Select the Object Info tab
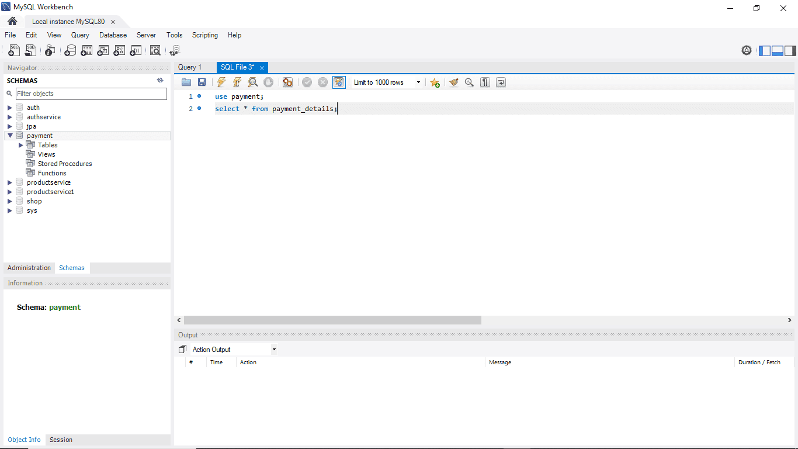Image resolution: width=798 pixels, height=449 pixels. 25,440
